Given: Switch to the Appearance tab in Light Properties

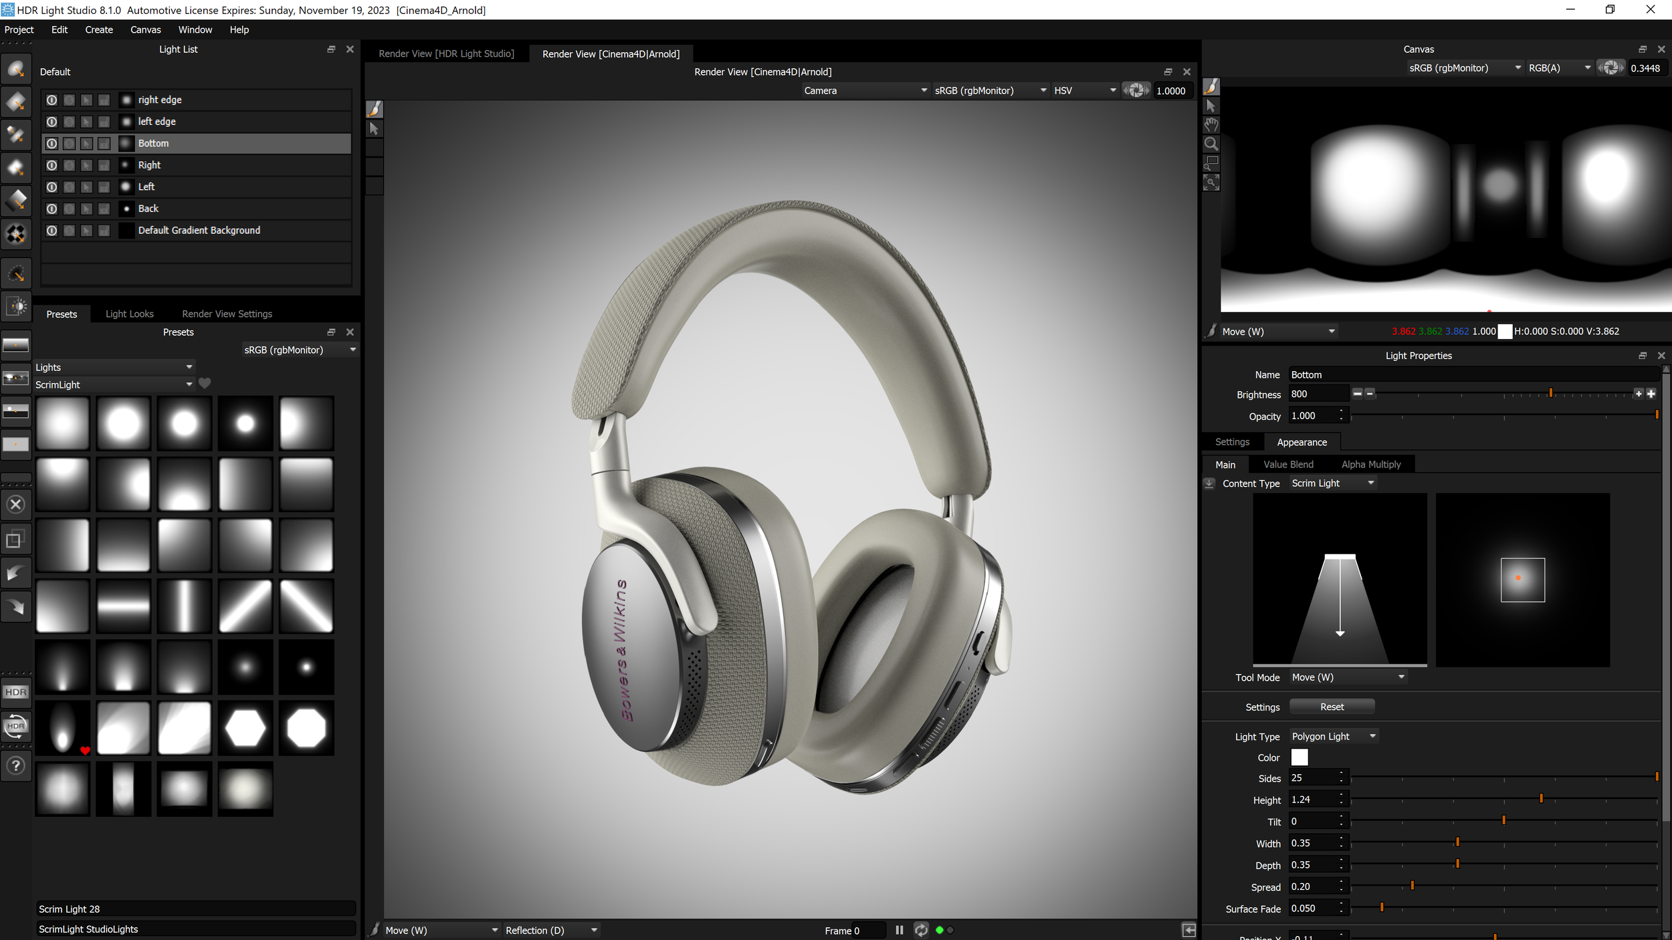Looking at the screenshot, I should point(1301,442).
